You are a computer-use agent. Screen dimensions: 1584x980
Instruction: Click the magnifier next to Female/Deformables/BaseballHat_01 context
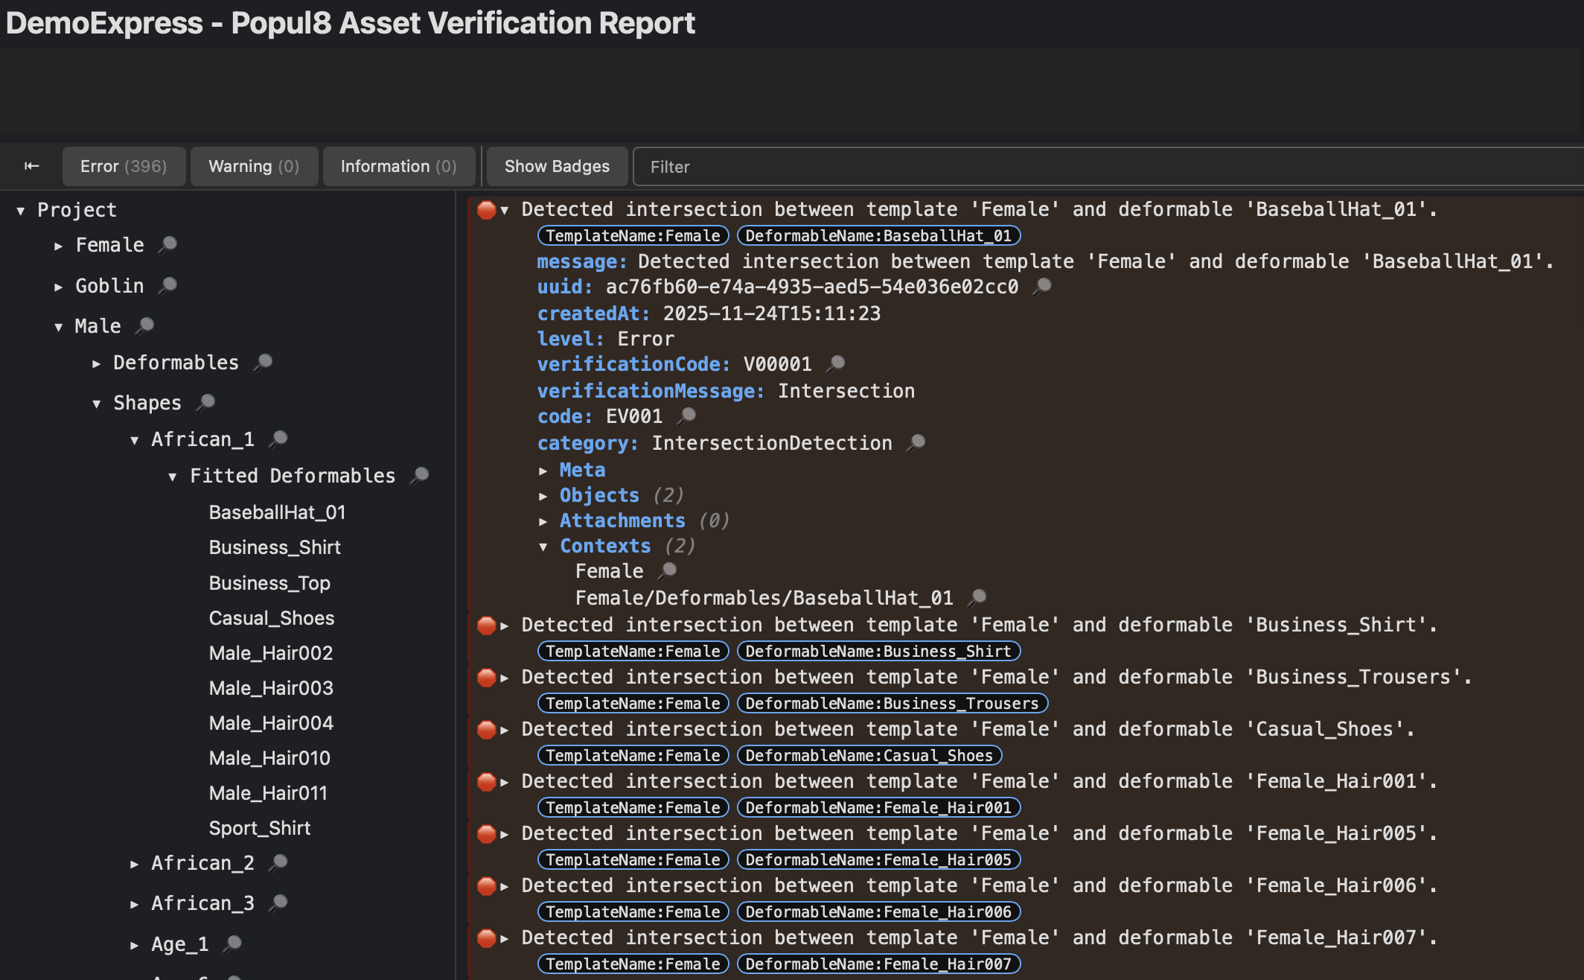pos(978,597)
